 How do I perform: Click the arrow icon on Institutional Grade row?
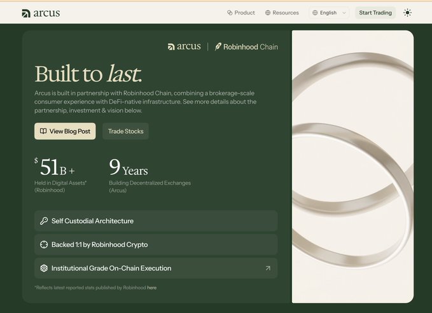[x=268, y=268]
